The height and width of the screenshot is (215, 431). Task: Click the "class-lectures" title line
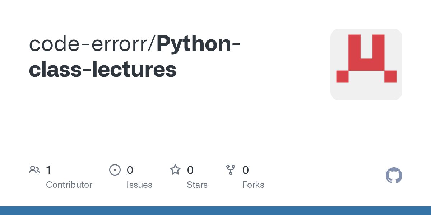coord(103,69)
